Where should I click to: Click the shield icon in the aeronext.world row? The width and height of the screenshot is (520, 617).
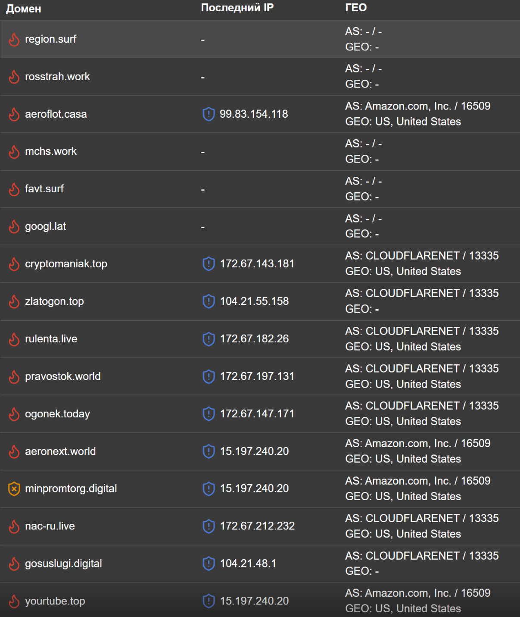click(209, 451)
